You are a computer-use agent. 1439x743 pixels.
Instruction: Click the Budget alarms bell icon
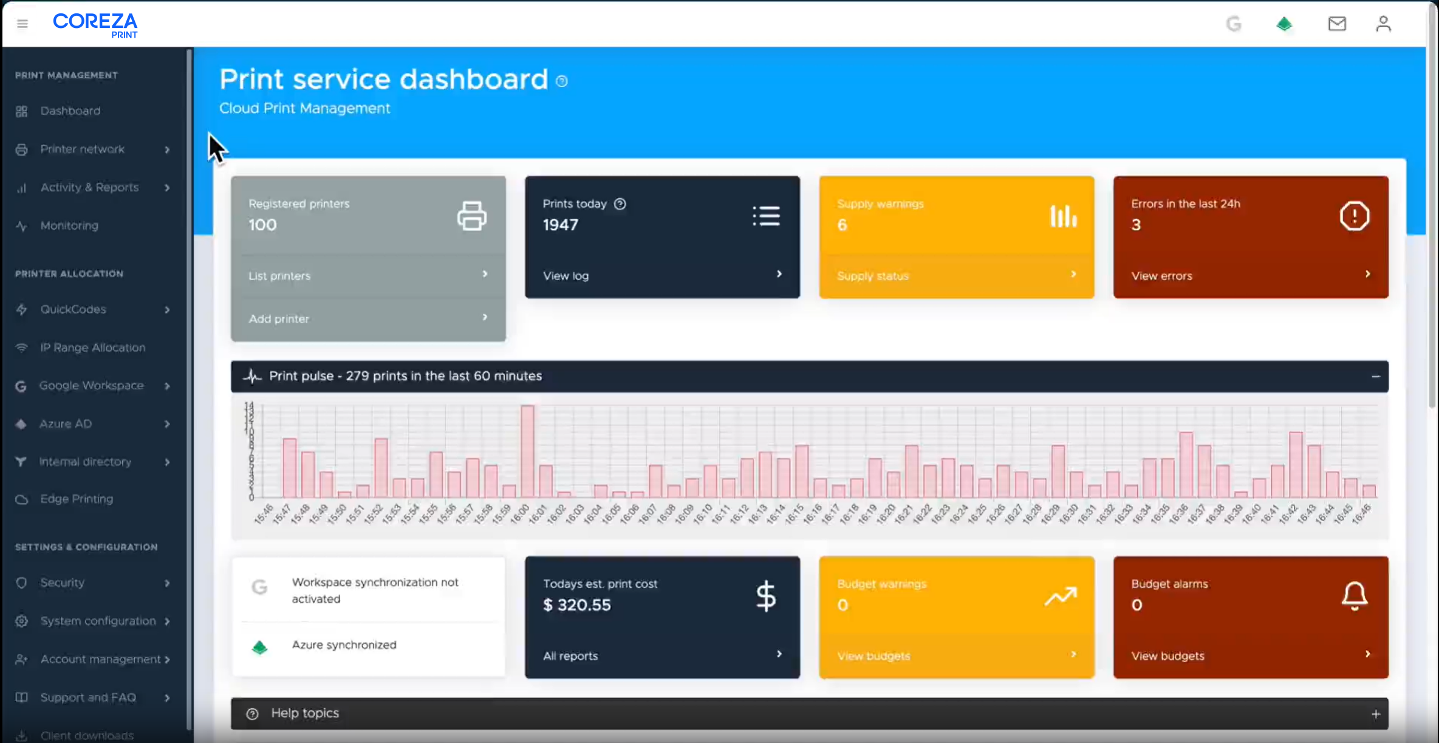point(1354,596)
